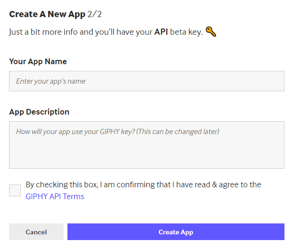Click the 'Create A New App' heading
The height and width of the screenshot is (251, 293).
pyautogui.click(x=47, y=14)
